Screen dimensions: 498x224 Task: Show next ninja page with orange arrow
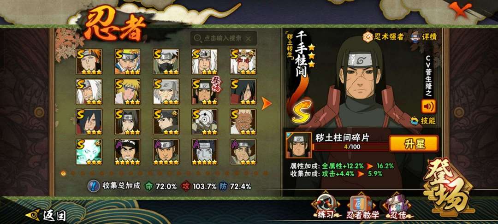click(267, 103)
